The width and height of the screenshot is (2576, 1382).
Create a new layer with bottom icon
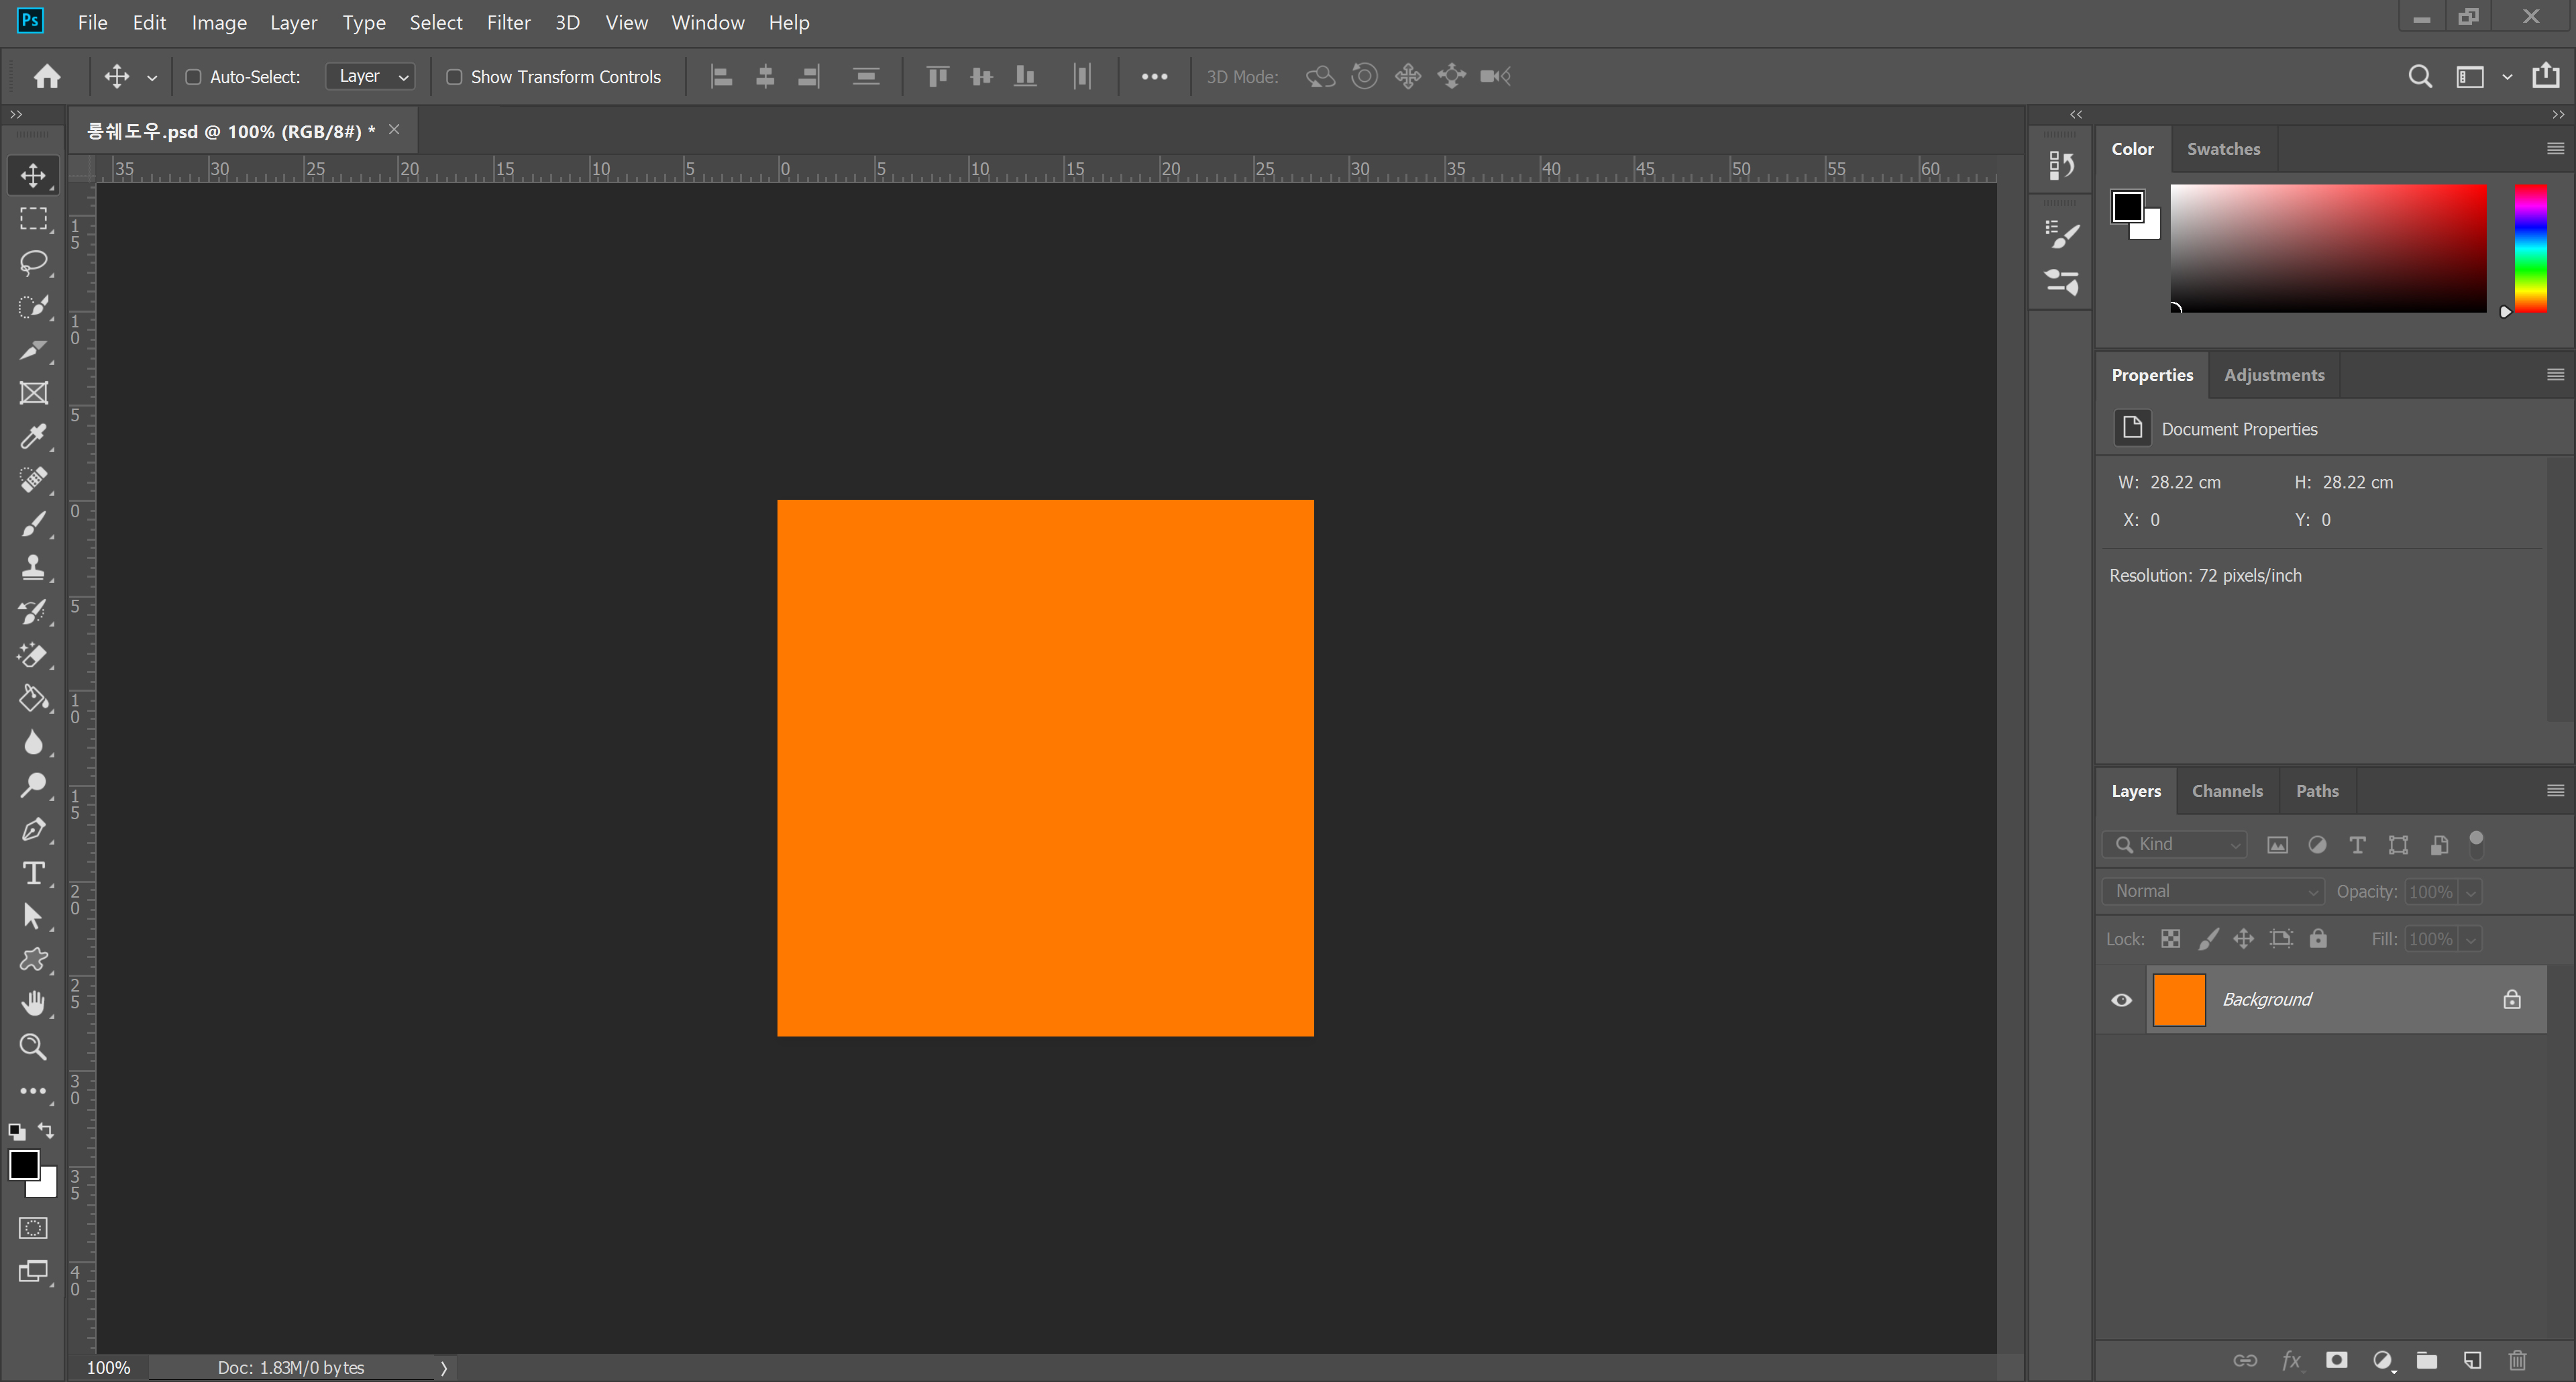[x=2472, y=1360]
